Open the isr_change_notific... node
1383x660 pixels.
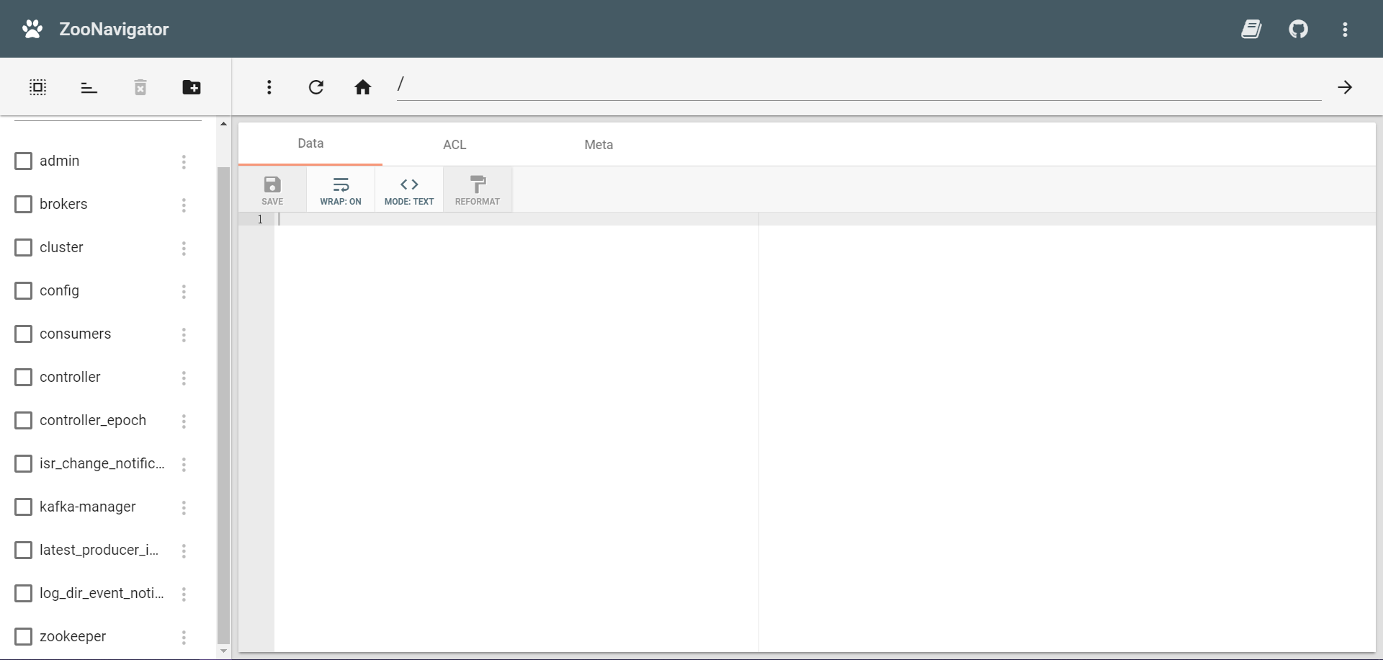[102, 463]
